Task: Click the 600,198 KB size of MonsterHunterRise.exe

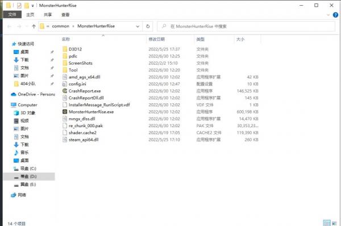Action: (x=247, y=112)
